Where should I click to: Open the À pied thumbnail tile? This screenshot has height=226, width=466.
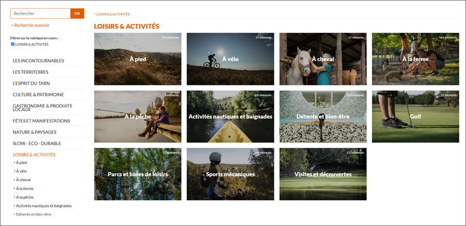coord(138,59)
